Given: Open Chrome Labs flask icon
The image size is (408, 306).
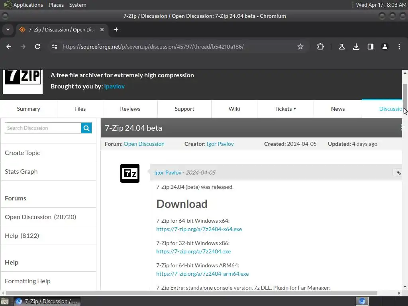Looking at the screenshot, I should tap(341, 47).
